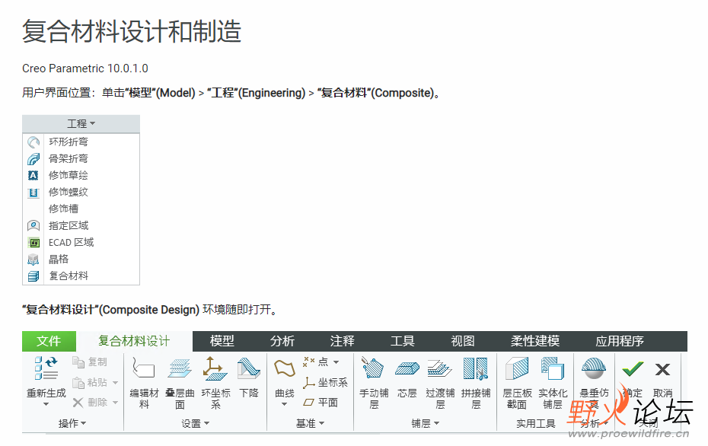Switch to the 复合材料设计 tab
Viewport: 708px width, 446px height.
point(134,341)
